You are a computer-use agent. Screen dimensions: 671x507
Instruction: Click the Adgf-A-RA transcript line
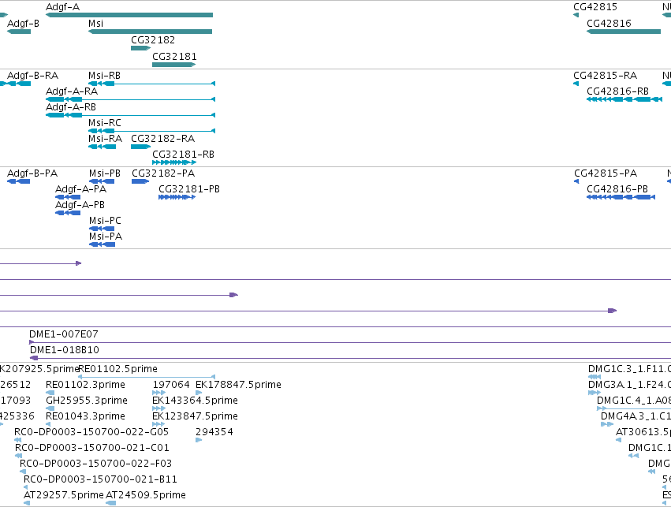131,99
